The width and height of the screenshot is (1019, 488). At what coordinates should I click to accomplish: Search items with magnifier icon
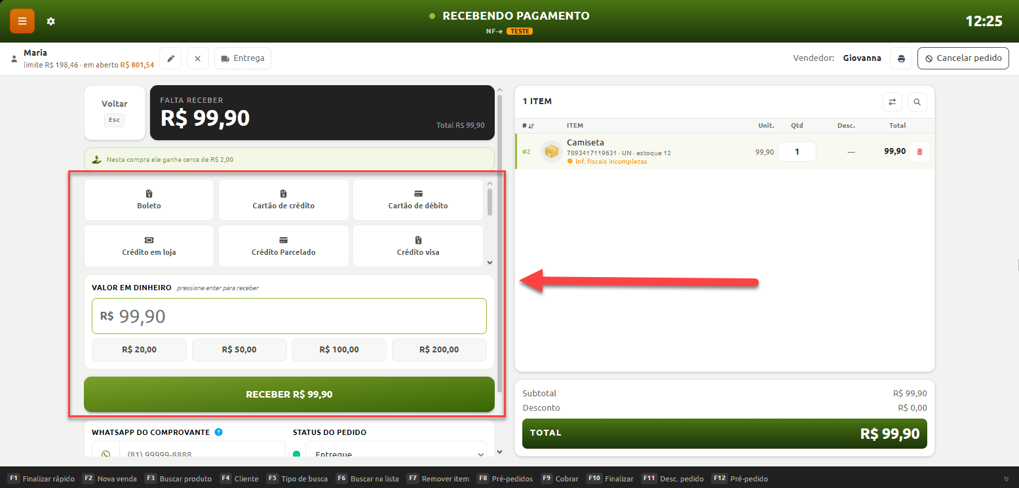click(917, 102)
